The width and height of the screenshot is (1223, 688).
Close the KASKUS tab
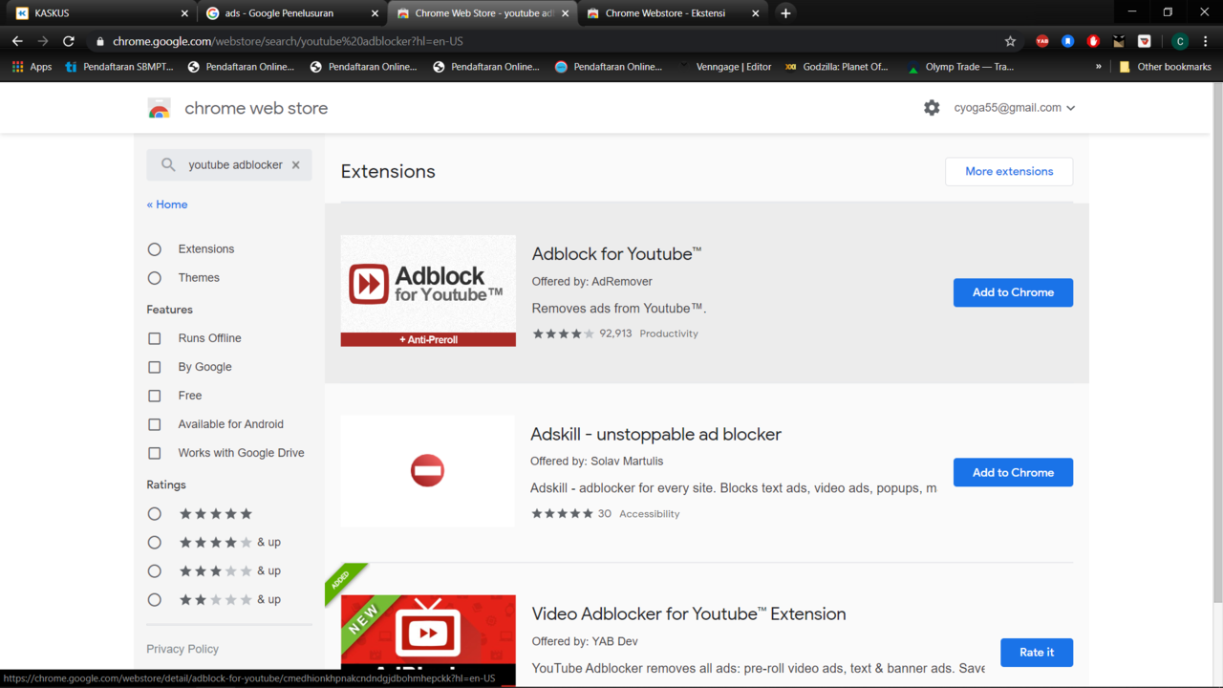pyautogui.click(x=184, y=13)
